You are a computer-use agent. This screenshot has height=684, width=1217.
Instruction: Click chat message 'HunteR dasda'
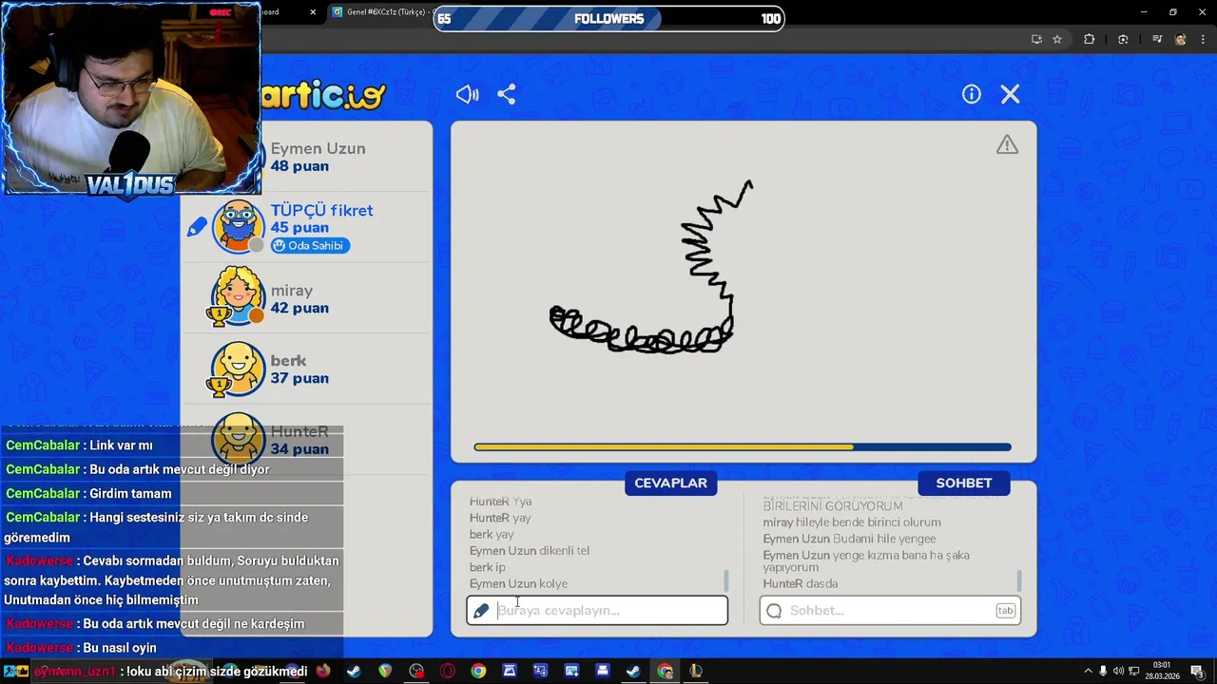click(801, 583)
